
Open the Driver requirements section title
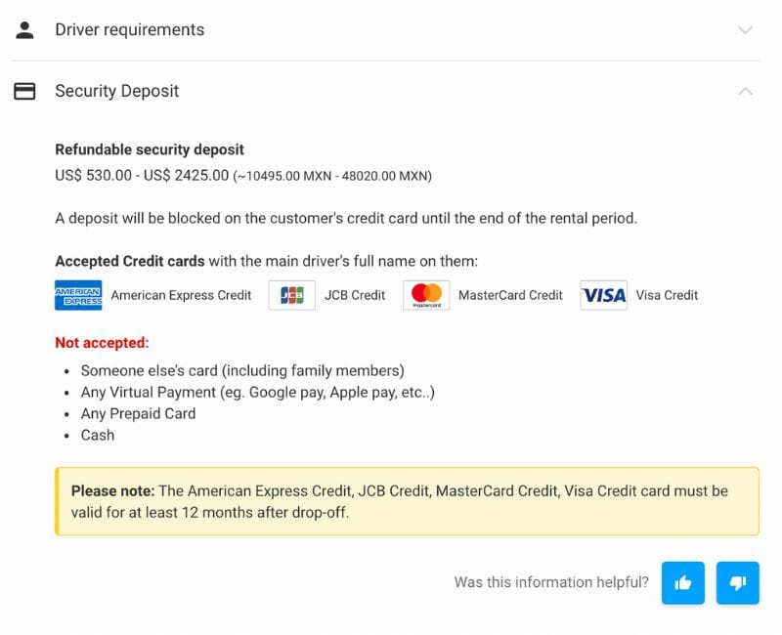coord(129,29)
